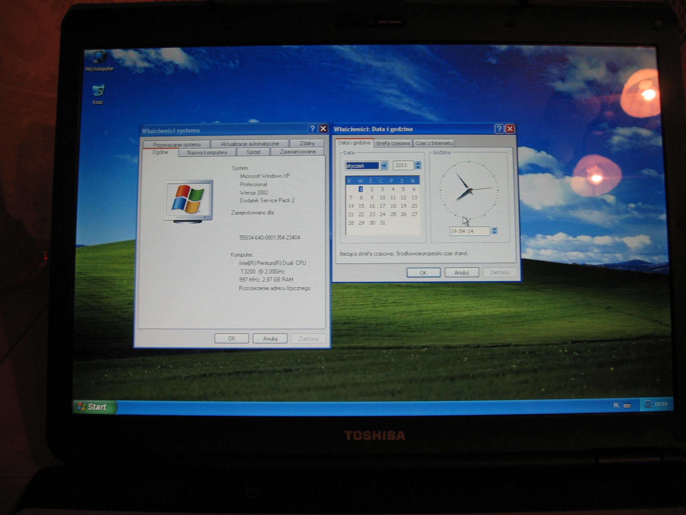This screenshot has width=686, height=515.
Task: Open the Aktualizacje automatyczne tab
Action: tap(250, 144)
